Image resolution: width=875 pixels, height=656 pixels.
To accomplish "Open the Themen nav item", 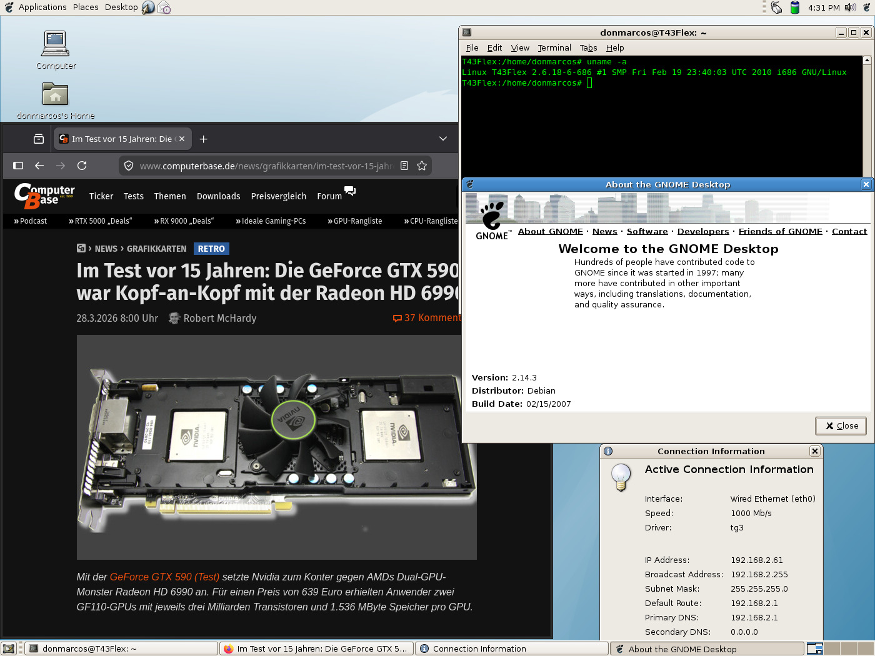I will [x=170, y=196].
